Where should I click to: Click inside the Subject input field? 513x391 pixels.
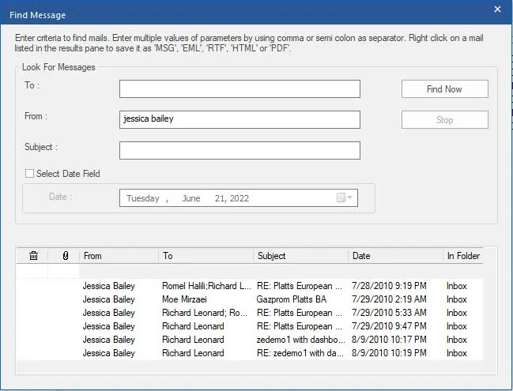(240, 150)
